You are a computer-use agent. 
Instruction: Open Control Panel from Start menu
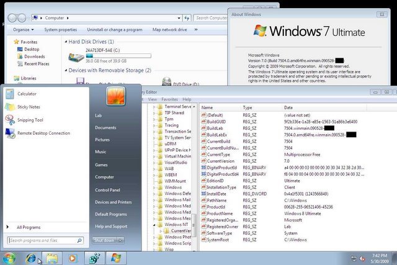[x=107, y=190]
